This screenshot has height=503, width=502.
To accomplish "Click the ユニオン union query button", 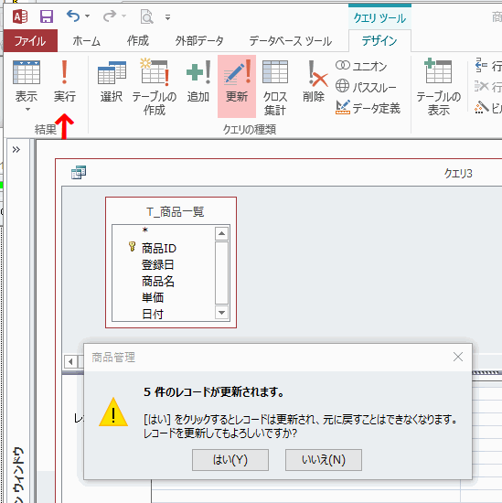I will click(361, 66).
